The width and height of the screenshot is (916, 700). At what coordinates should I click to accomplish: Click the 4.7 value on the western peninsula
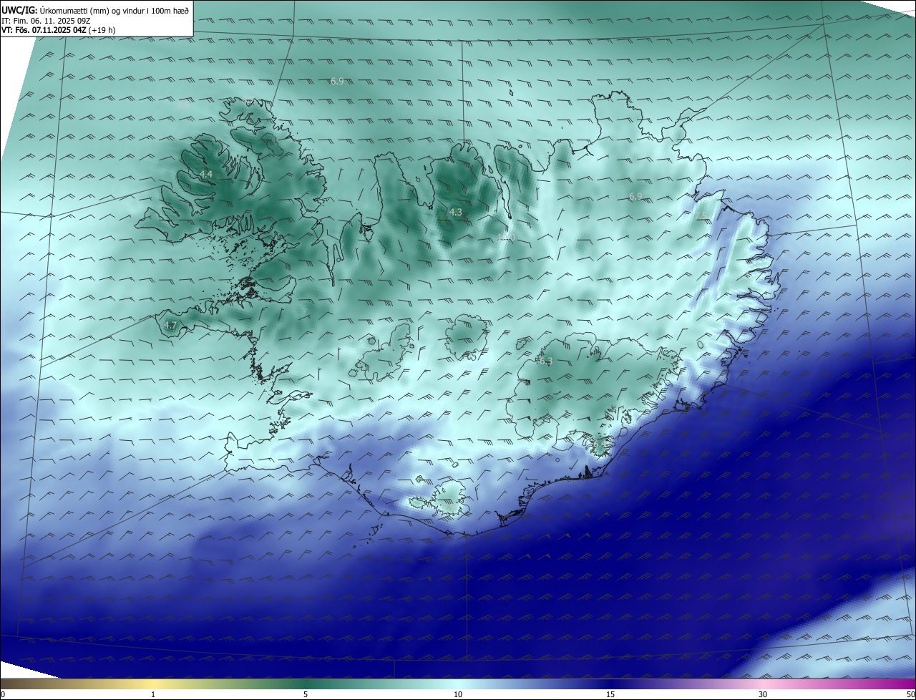[x=170, y=326]
